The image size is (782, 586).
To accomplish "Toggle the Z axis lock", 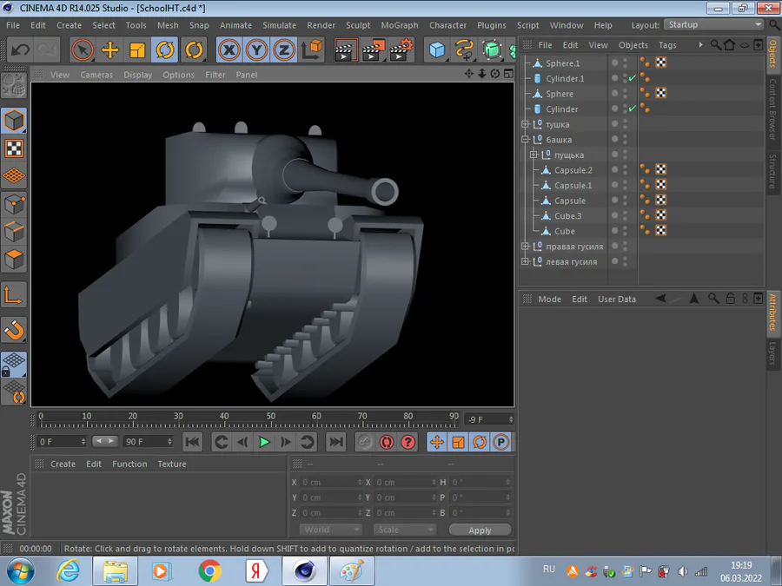I will [x=283, y=50].
